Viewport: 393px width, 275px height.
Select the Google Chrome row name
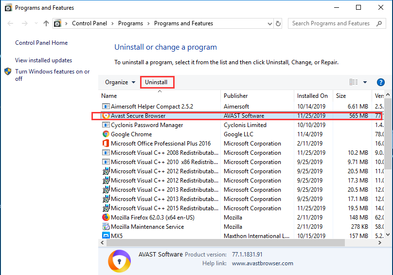[x=131, y=134]
